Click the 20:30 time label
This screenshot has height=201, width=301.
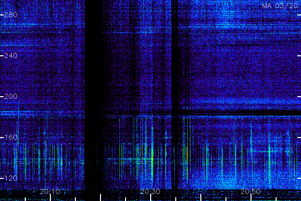(x=150, y=192)
